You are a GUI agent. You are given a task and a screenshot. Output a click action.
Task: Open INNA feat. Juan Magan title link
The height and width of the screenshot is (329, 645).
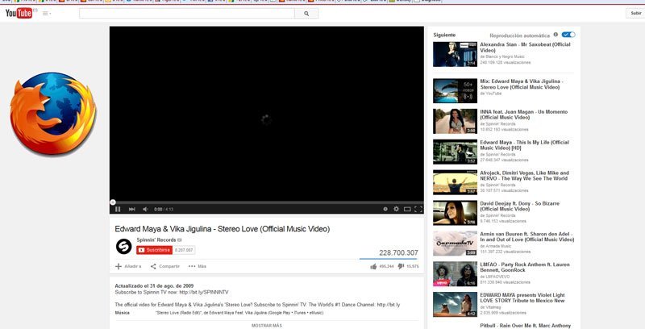point(523,115)
